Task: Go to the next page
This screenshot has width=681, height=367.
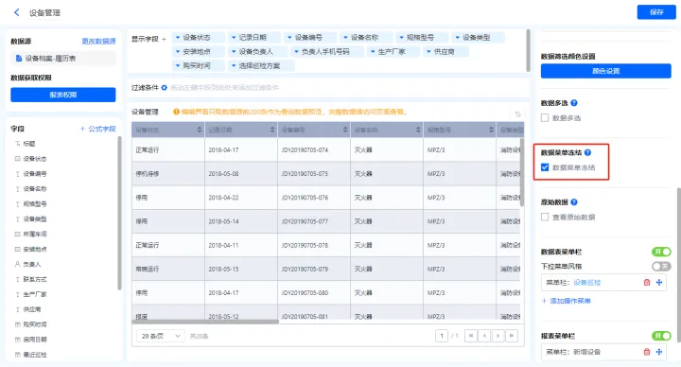Action: coord(498,336)
